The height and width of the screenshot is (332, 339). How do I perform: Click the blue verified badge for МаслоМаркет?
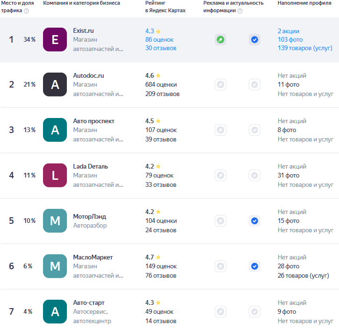tap(254, 266)
